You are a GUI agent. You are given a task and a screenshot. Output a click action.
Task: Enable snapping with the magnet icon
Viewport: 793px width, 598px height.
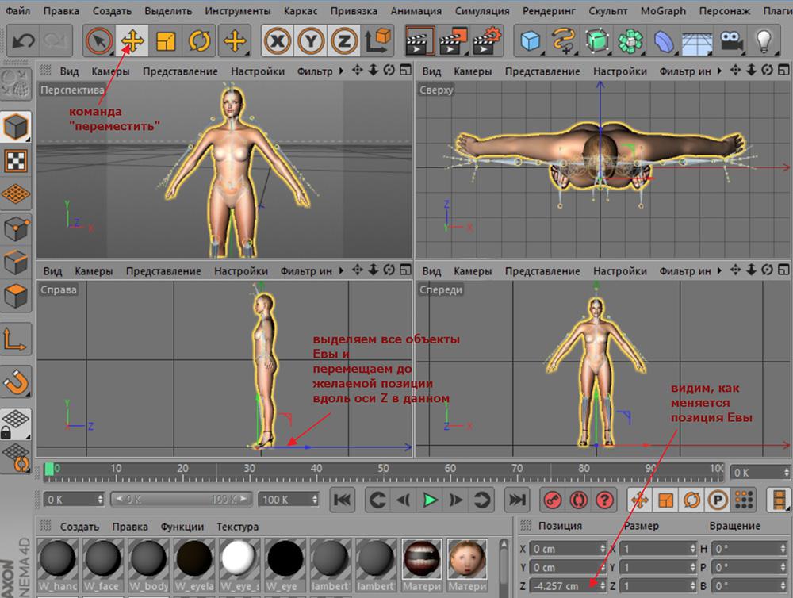tap(17, 382)
